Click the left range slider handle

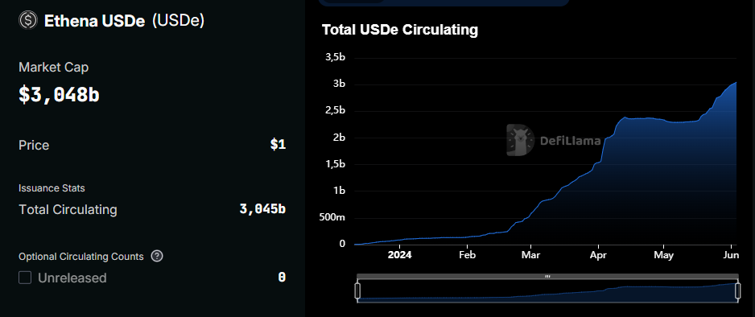coord(357,291)
